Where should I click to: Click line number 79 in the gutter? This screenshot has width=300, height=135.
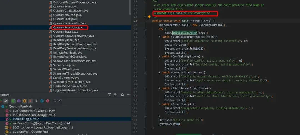coord(135,21)
